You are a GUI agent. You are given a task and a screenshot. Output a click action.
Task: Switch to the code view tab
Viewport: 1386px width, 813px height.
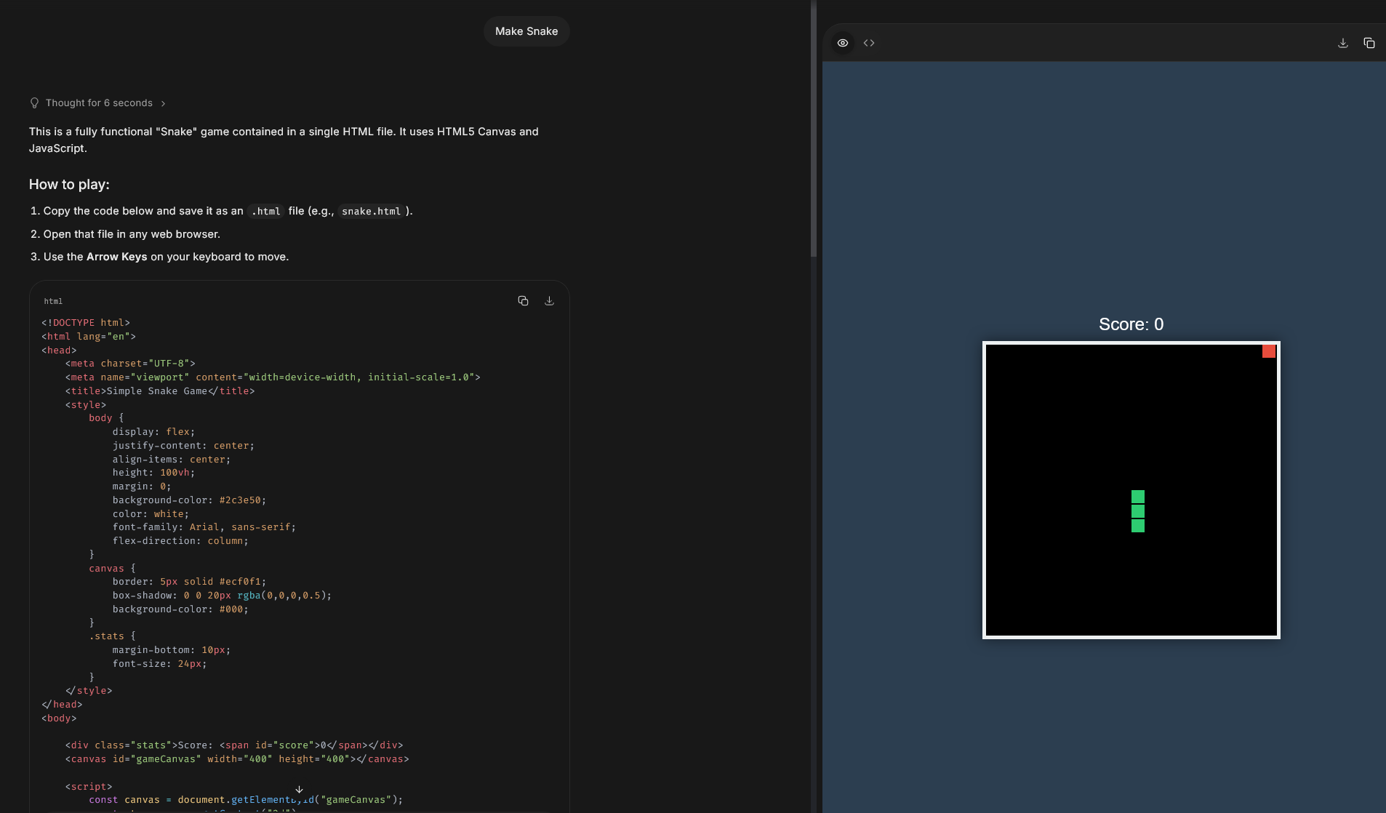tap(869, 43)
